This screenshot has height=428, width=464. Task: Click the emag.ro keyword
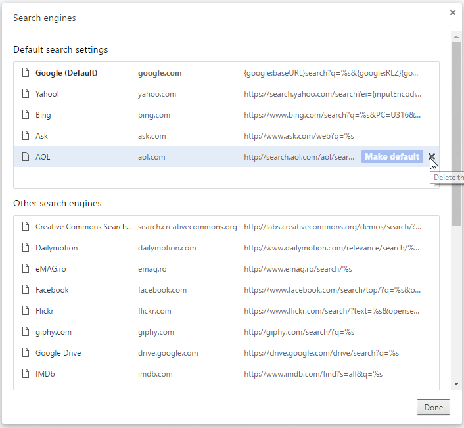click(152, 269)
